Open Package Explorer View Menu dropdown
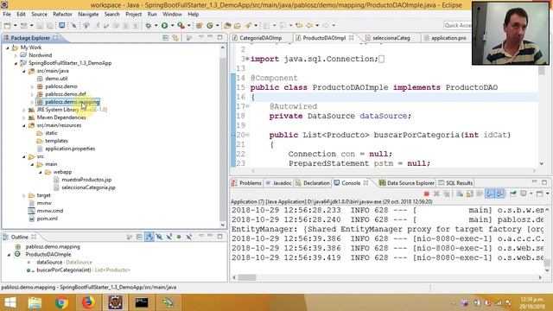 tap(200, 37)
